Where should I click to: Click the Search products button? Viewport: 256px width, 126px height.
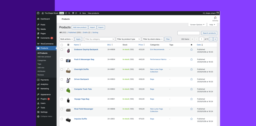(x=209, y=33)
